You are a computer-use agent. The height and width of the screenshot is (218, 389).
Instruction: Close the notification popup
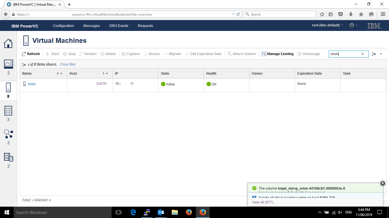pyautogui.click(x=382, y=183)
